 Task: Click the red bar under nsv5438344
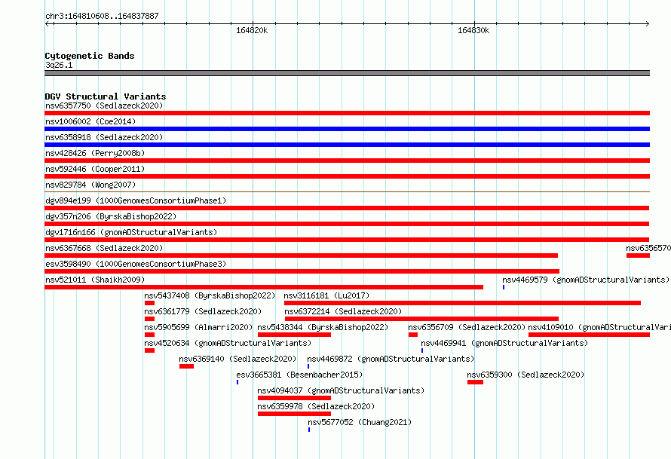(x=295, y=335)
